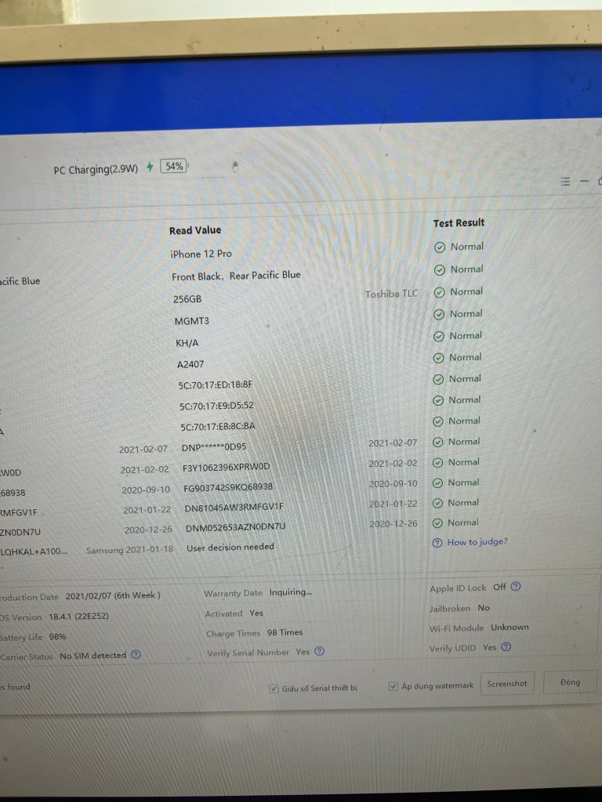This screenshot has height=802, width=602.
Task: Select the address 5C:70:17:ED:18:8F
Action: (216, 385)
